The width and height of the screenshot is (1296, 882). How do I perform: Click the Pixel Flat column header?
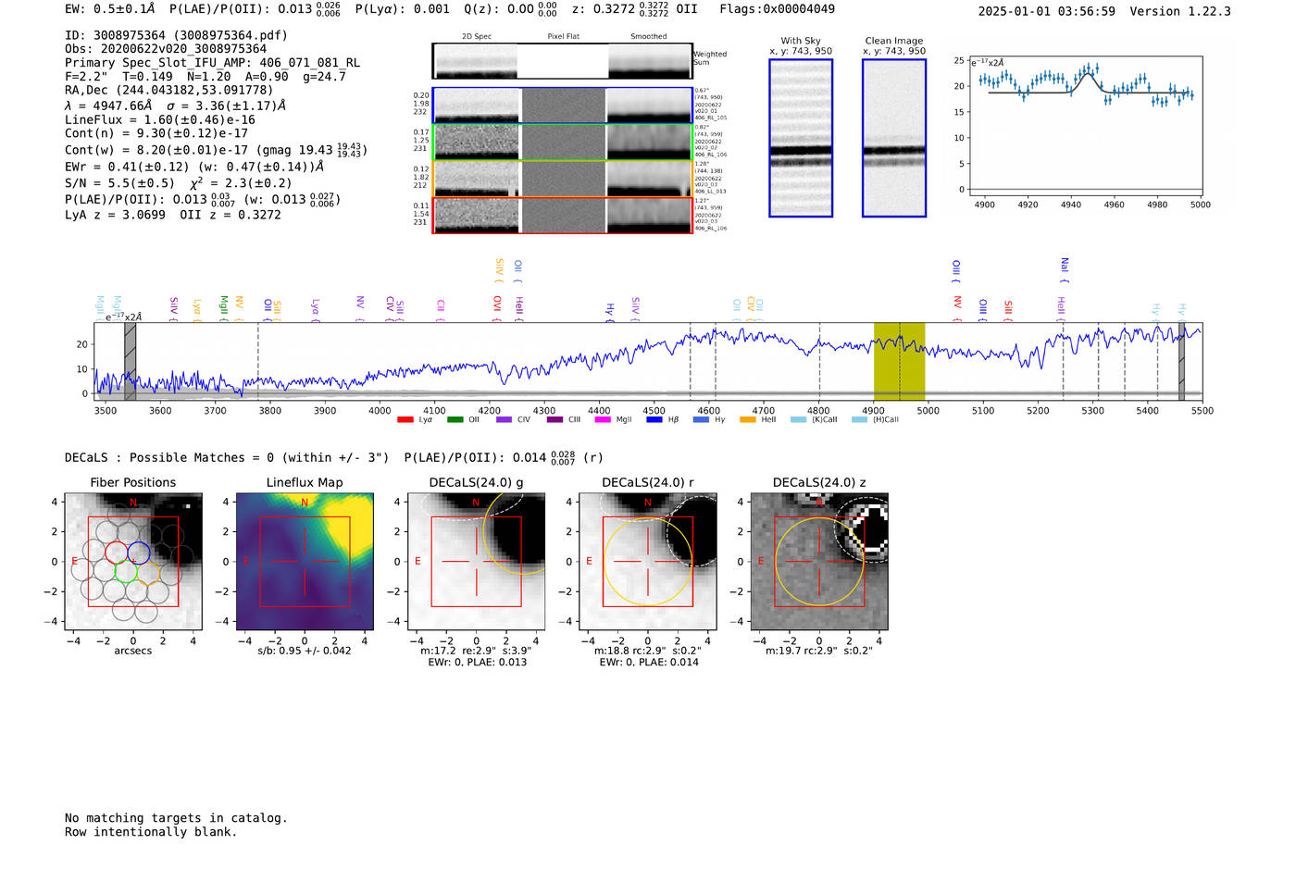(563, 36)
